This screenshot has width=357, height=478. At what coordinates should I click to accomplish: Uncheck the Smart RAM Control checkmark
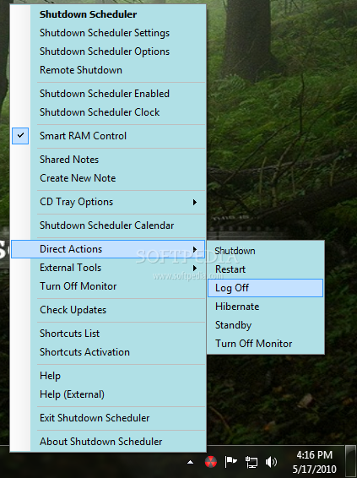point(20,136)
